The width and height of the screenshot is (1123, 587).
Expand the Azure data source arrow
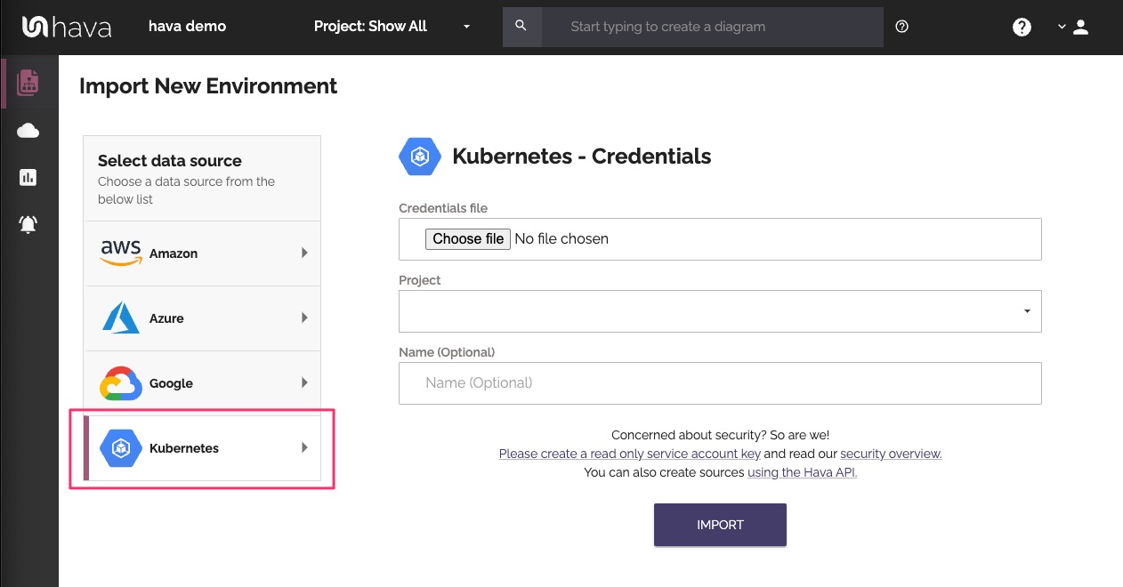coord(304,318)
